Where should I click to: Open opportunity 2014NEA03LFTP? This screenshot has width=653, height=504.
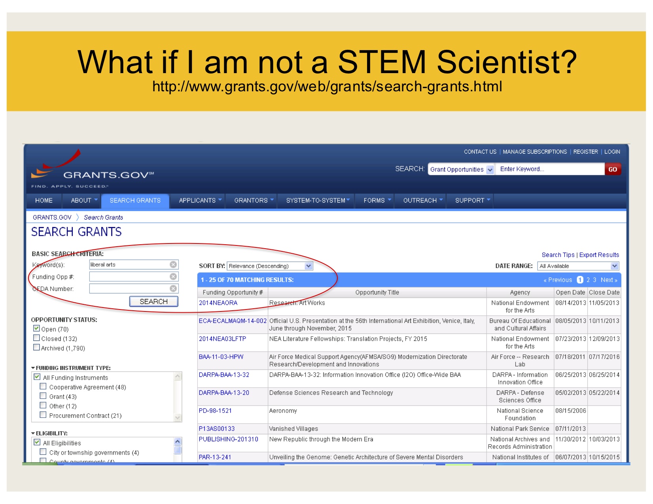coord(222,339)
